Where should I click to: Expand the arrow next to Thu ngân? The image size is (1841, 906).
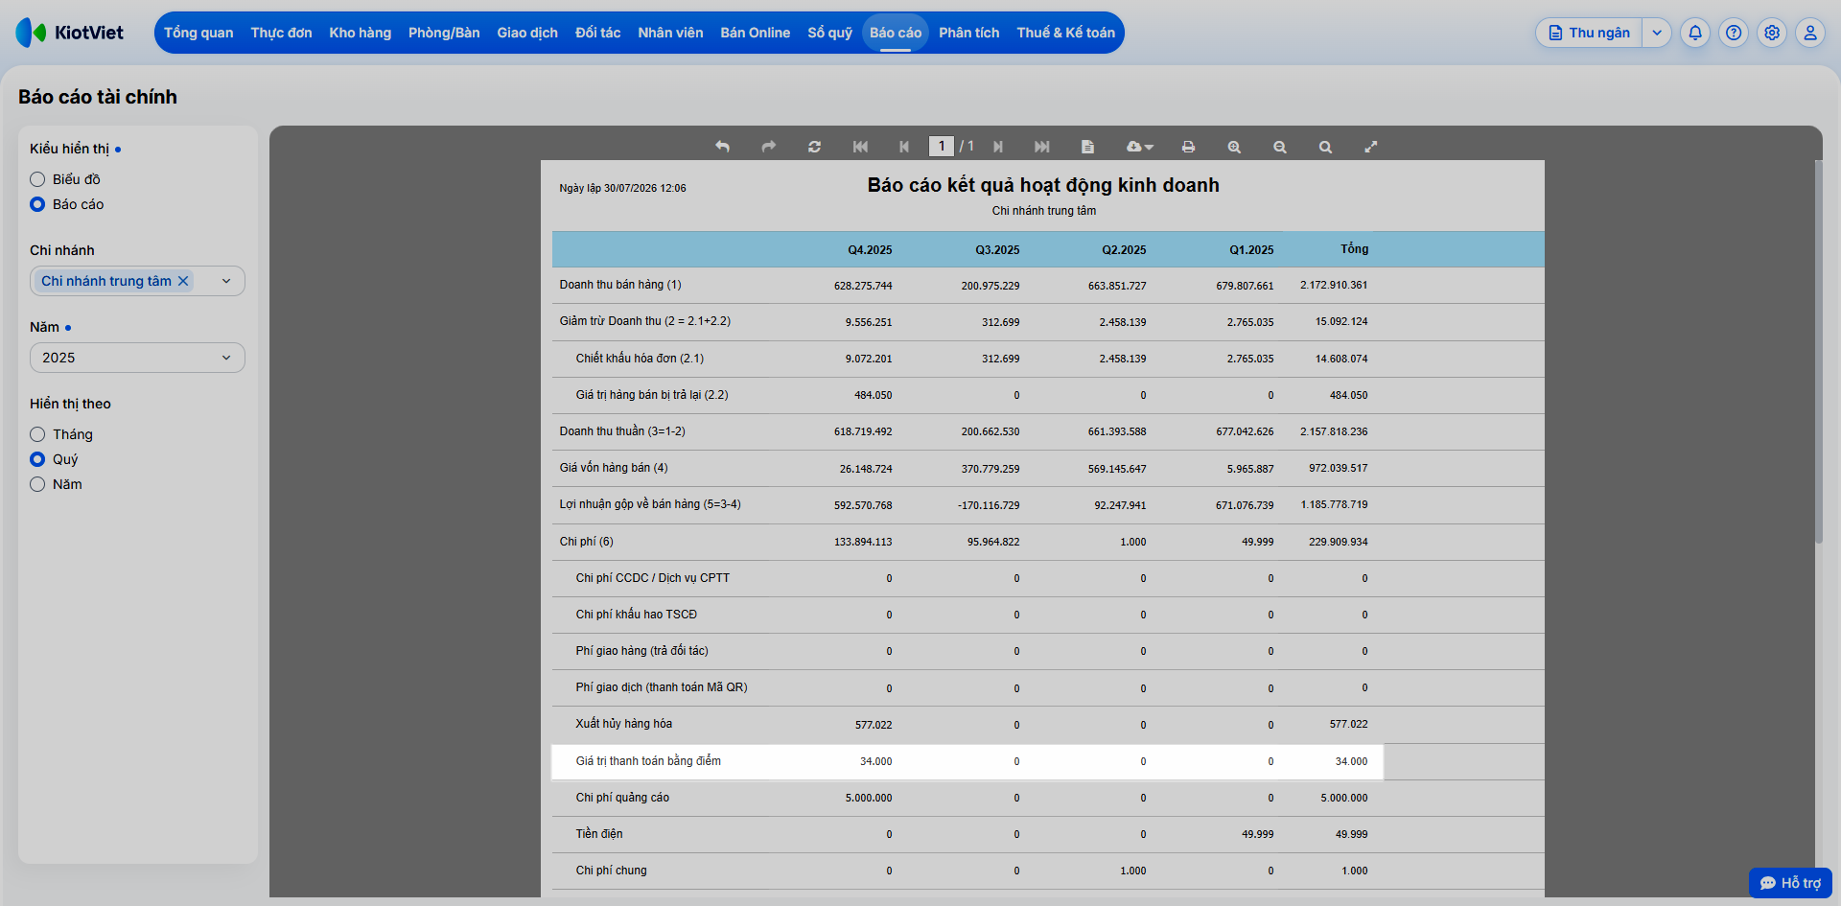pos(1657,33)
